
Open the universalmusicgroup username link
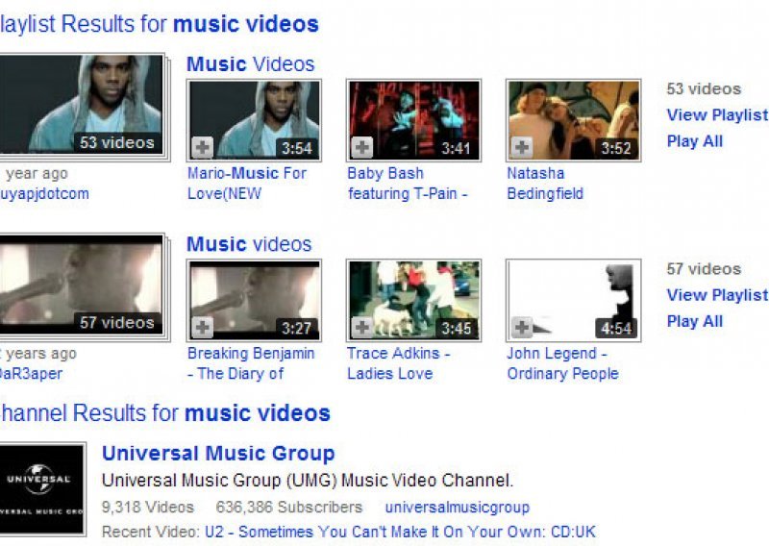(x=458, y=508)
